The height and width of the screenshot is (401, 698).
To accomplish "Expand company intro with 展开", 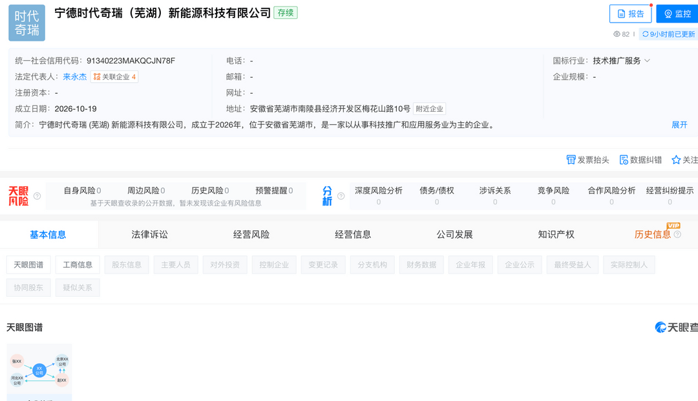I will point(679,125).
